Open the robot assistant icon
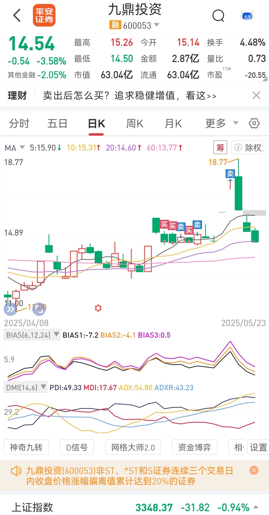The width and height of the screenshot is (269, 515). [x=247, y=16]
